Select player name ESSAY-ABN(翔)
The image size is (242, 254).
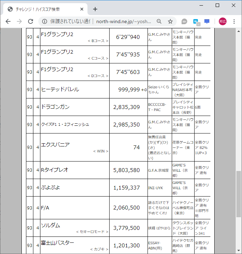click(155, 246)
